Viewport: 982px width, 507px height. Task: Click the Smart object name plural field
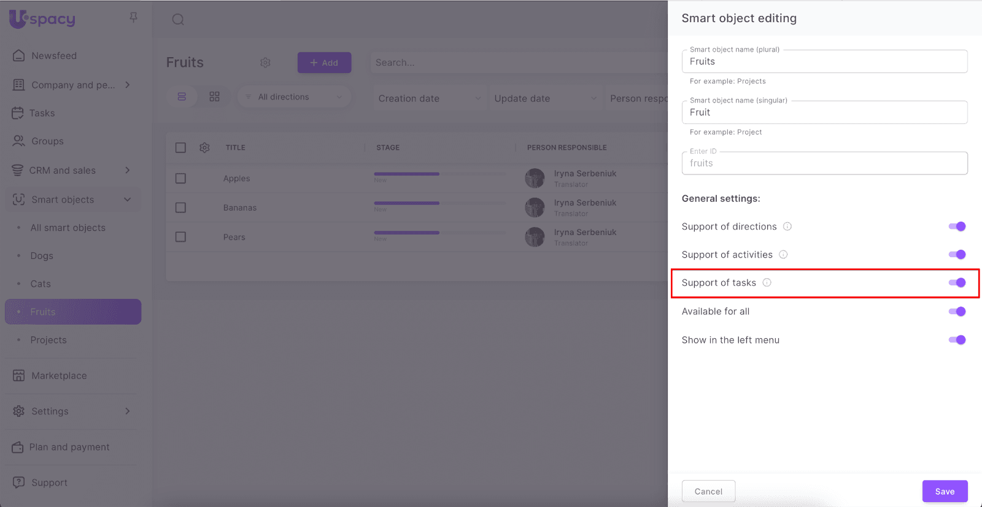[824, 62]
